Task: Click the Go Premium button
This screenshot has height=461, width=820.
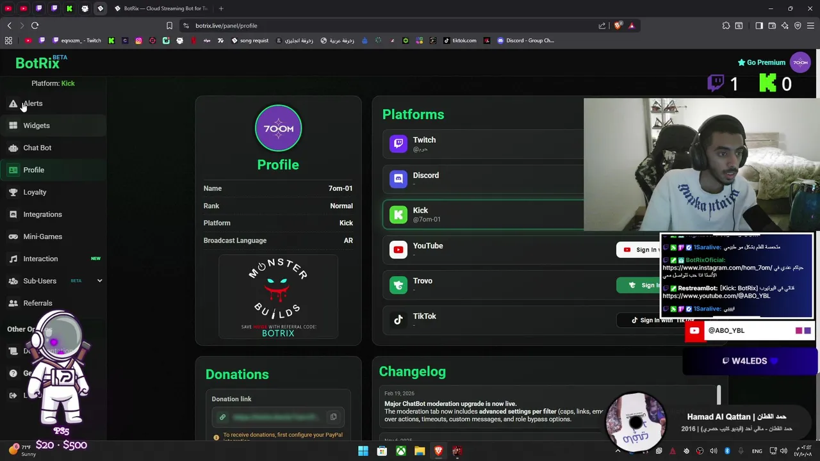Action: click(x=761, y=63)
